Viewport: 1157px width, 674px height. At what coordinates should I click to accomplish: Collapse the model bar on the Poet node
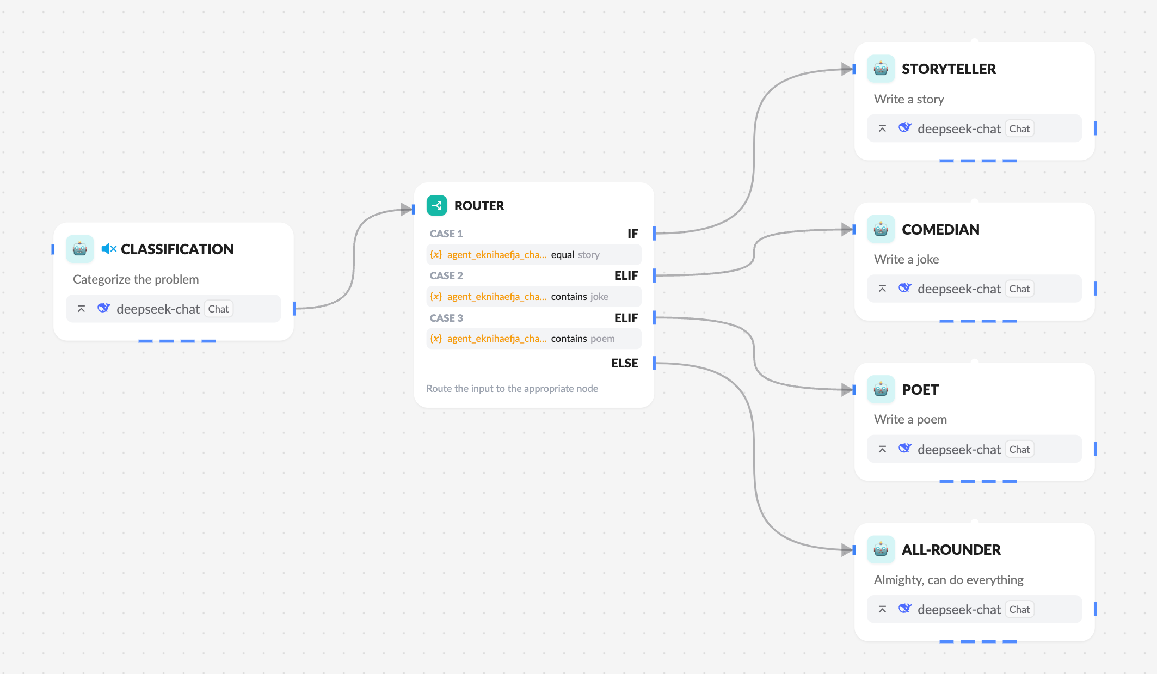883,449
